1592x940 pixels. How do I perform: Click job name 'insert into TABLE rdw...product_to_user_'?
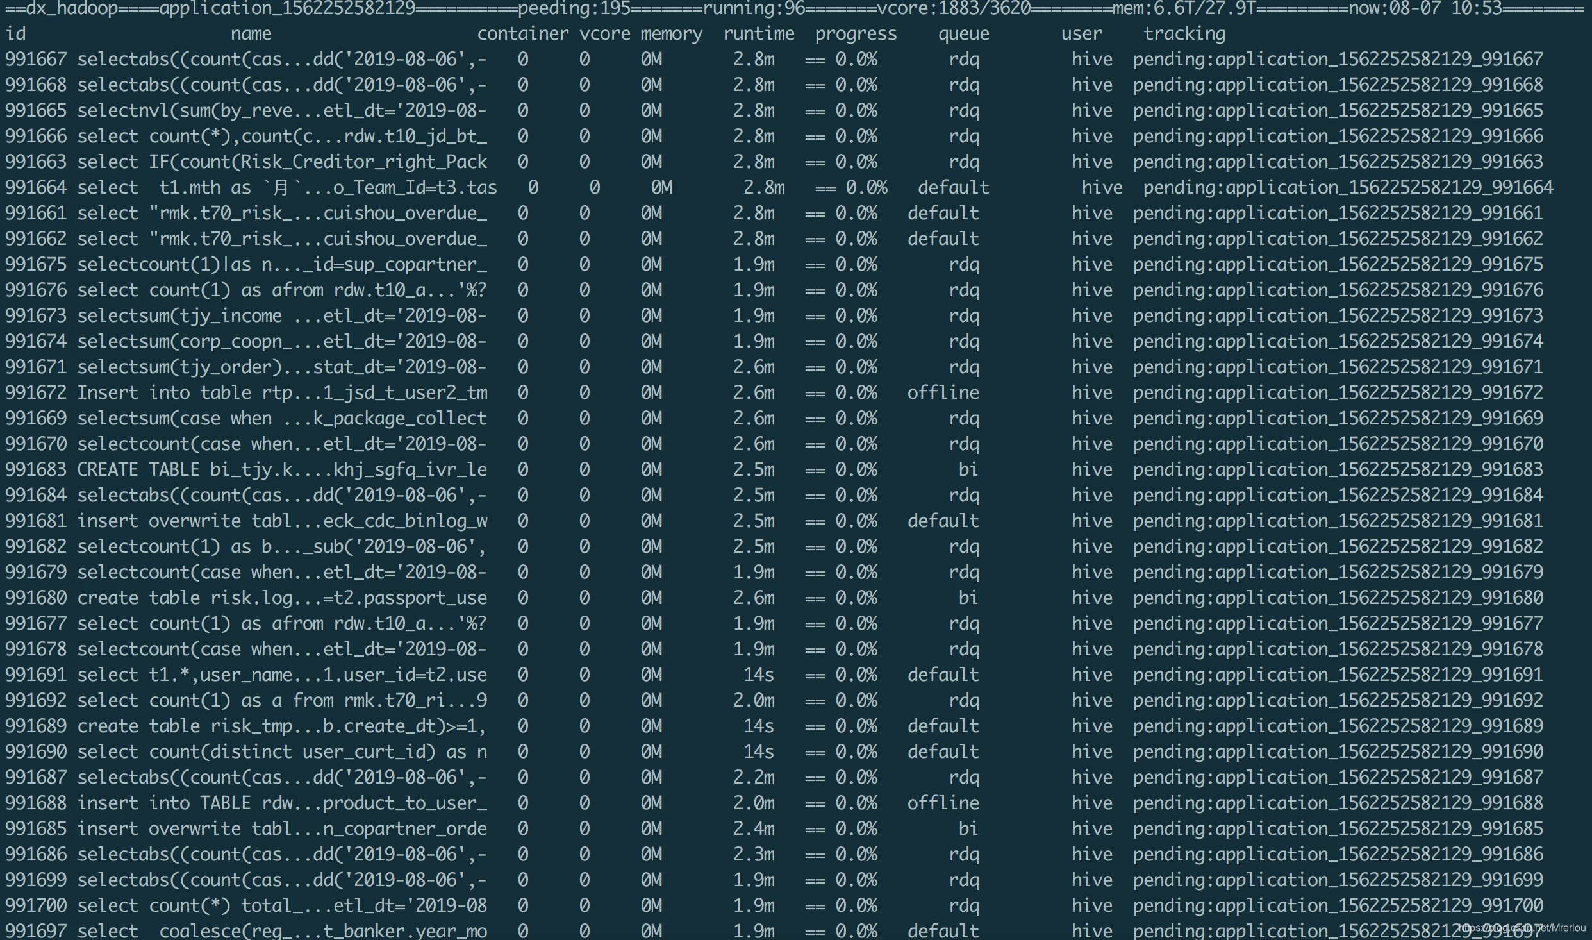282,803
